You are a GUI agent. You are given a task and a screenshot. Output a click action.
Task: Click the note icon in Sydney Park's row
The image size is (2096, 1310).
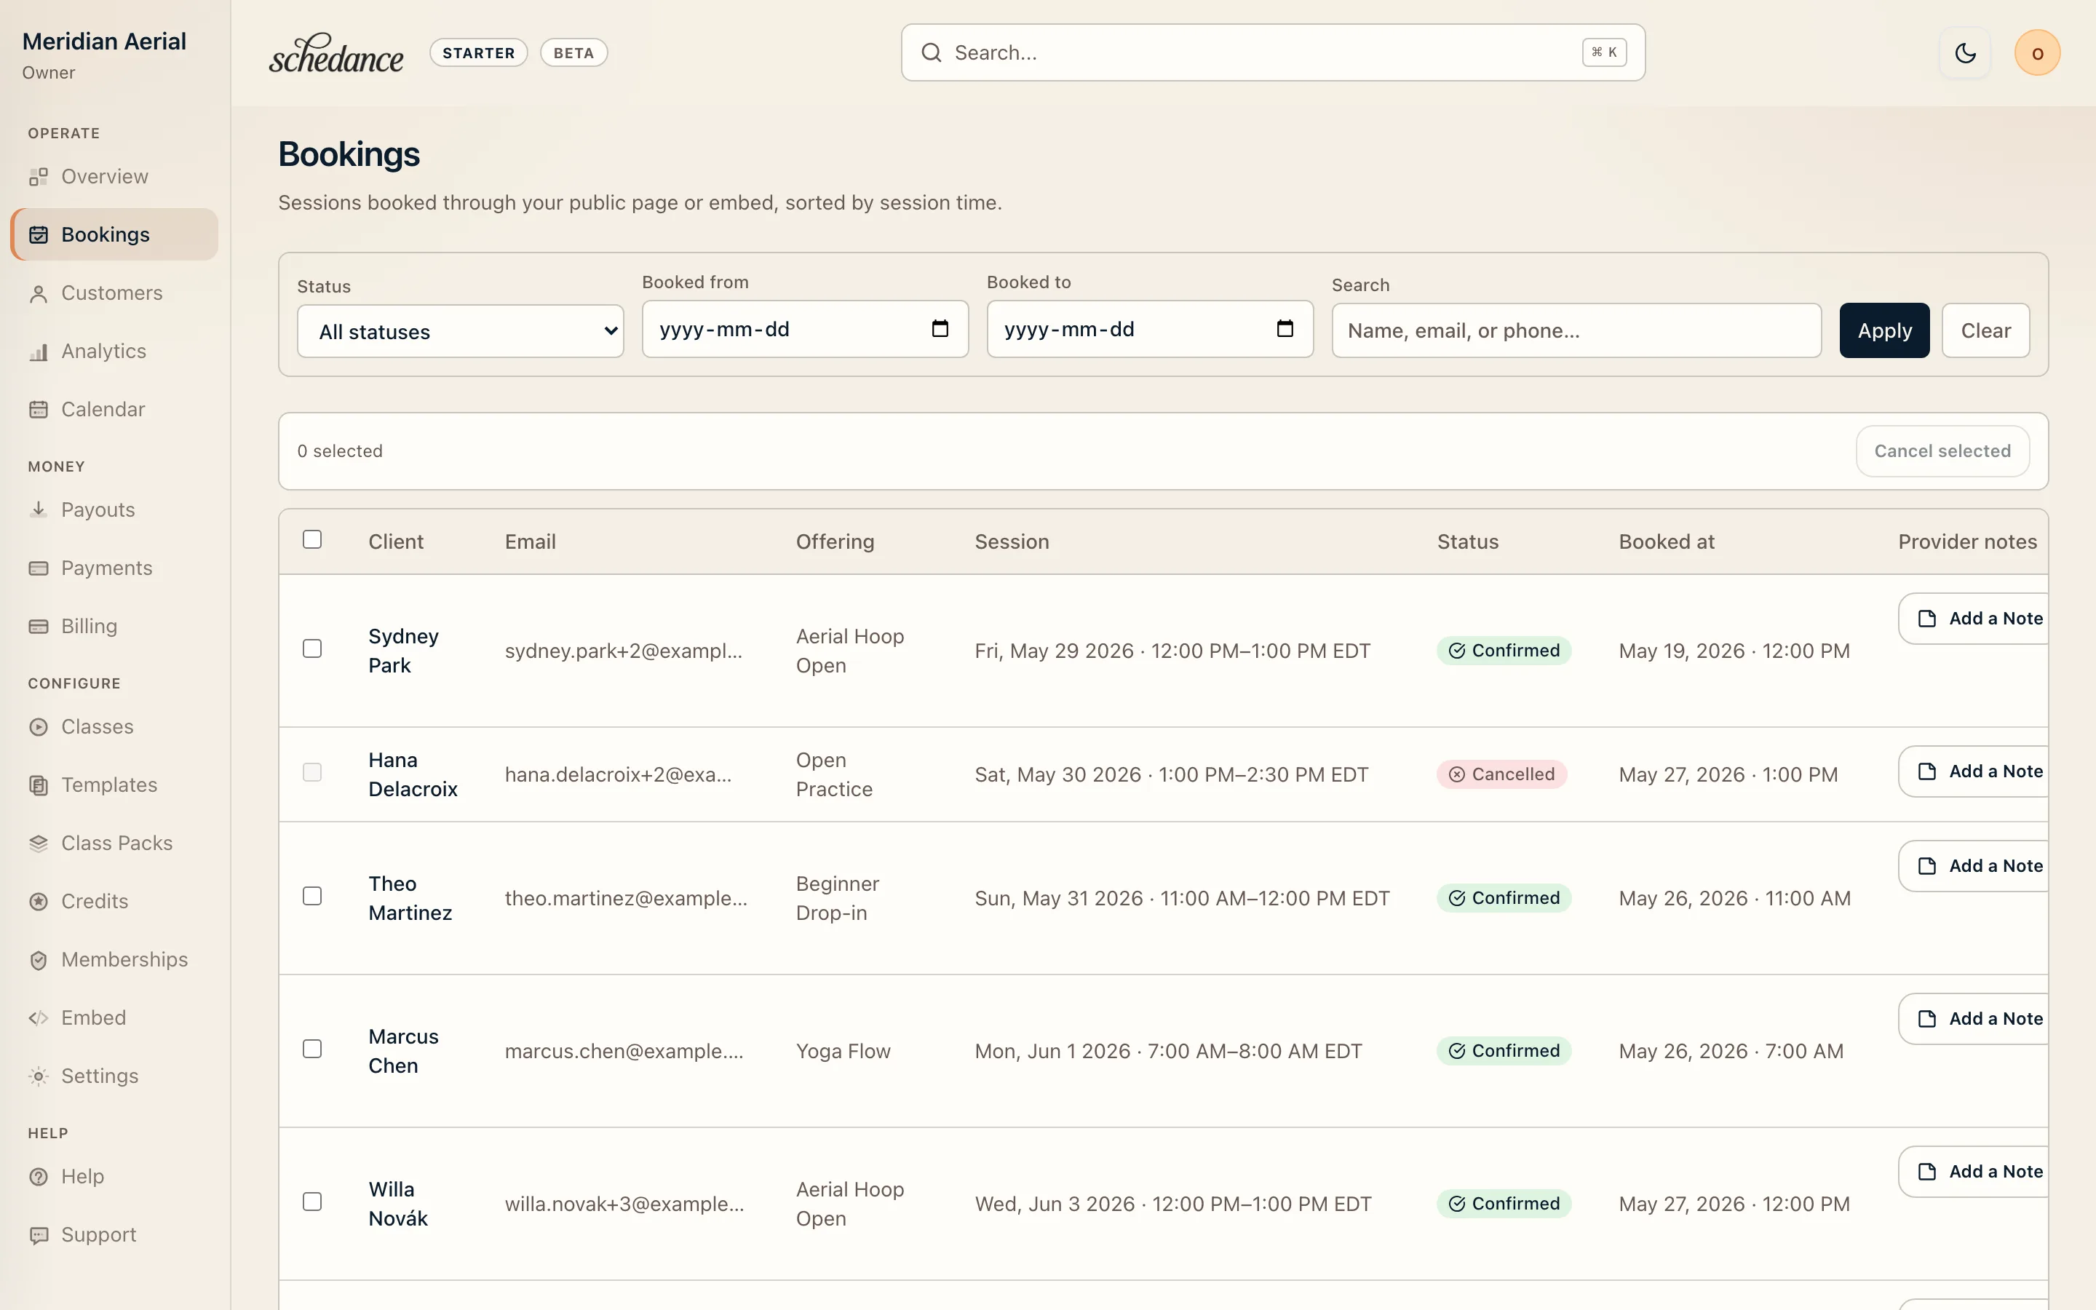1927,619
